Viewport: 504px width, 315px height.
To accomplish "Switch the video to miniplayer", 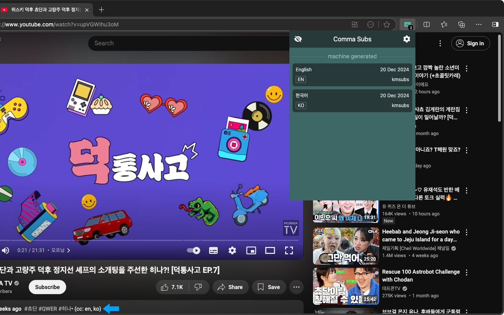I will click(251, 250).
